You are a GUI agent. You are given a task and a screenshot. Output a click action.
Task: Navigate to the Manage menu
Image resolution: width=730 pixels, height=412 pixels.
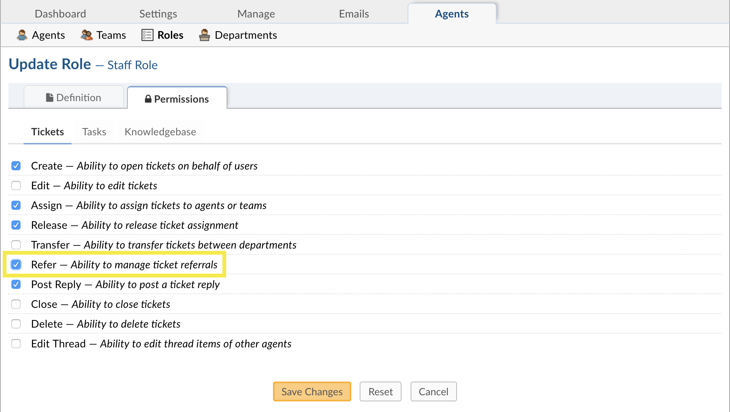pyautogui.click(x=256, y=14)
